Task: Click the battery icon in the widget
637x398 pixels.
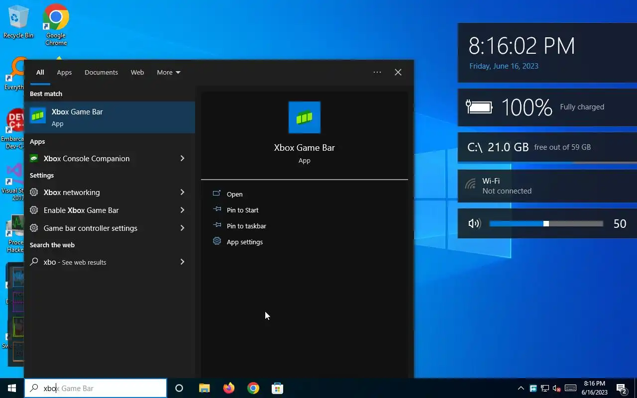Action: coord(479,106)
